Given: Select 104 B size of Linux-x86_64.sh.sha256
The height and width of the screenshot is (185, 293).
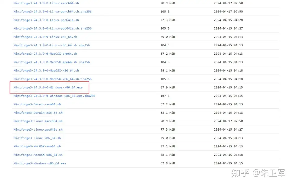Looking at the screenshot, I should click(165, 45).
